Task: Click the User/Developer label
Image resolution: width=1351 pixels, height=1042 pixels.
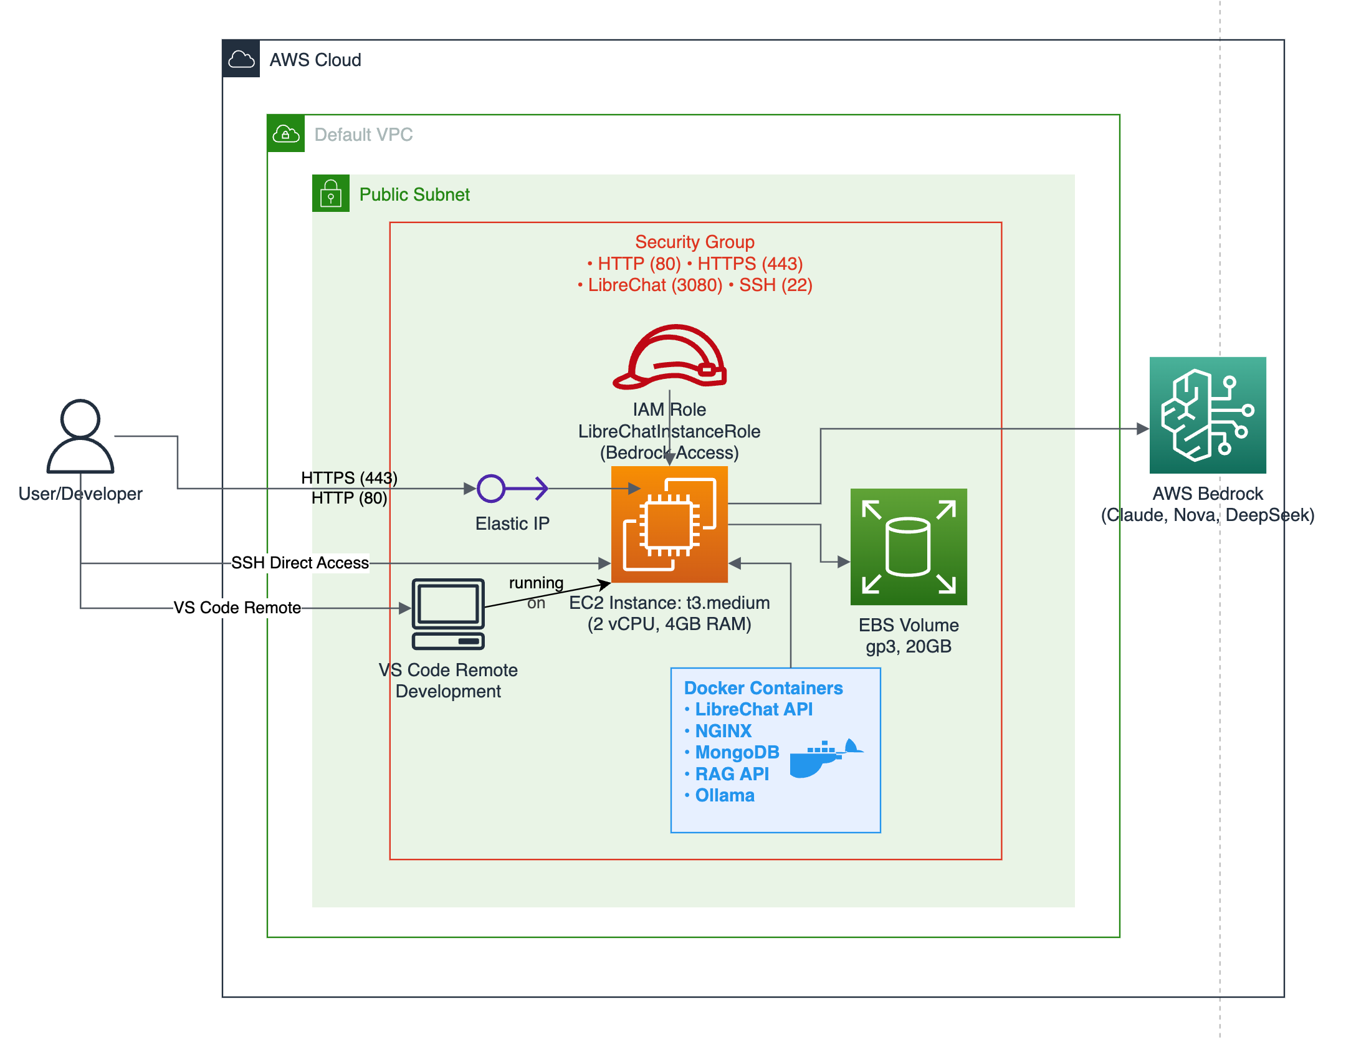Action: tap(80, 494)
